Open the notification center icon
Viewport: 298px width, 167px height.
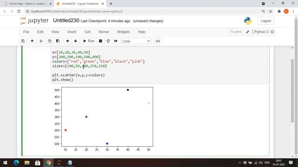[x=291, y=163]
